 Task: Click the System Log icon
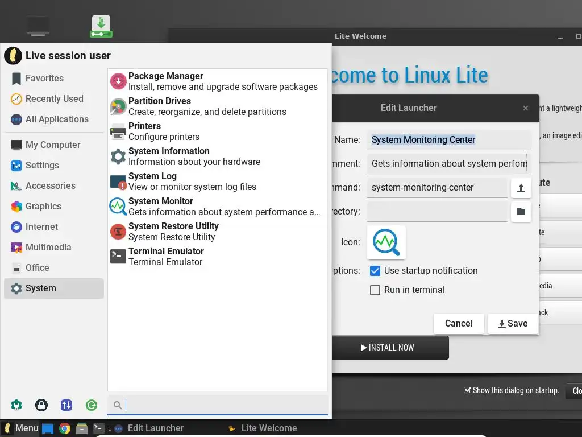118,182
